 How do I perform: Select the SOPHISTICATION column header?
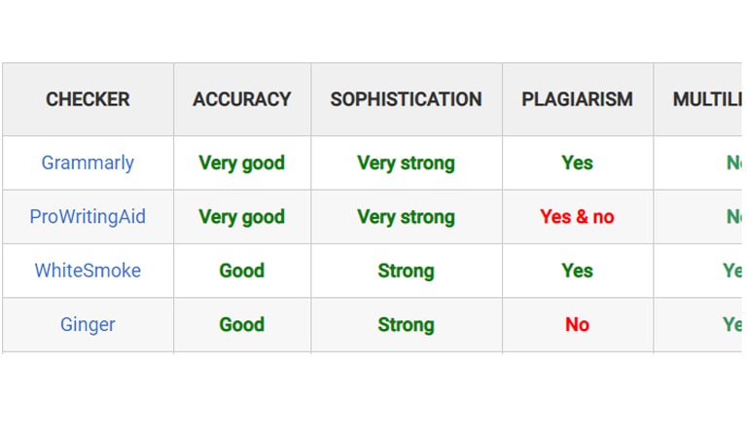pyautogui.click(x=407, y=99)
